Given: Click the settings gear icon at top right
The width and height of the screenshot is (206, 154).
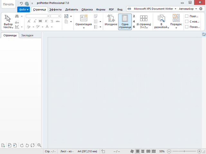Looking at the screenshot, I should (x=201, y=9).
